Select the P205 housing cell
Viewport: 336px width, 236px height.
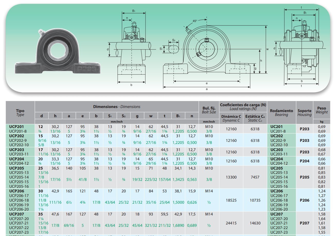tap(304, 177)
